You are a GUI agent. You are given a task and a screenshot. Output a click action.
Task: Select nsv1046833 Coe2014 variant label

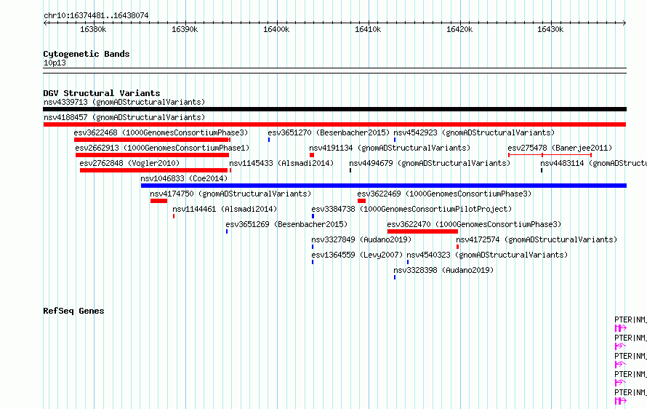coord(184,178)
